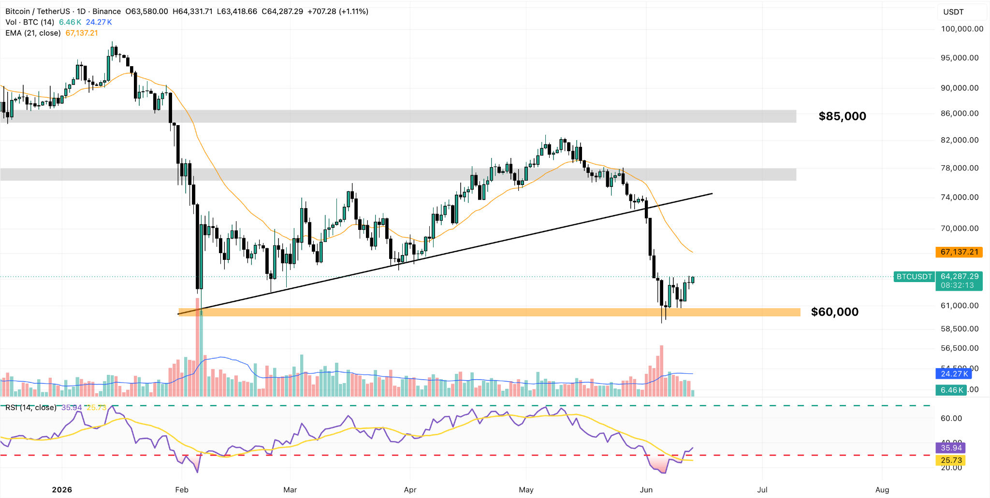Click the orange 67,137.21 price axis tag
990x498 pixels.
[x=959, y=252]
